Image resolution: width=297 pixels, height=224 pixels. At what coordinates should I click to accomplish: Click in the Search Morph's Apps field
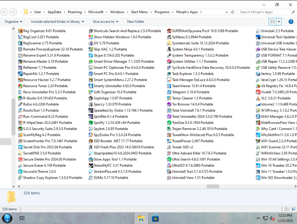tap(264, 12)
